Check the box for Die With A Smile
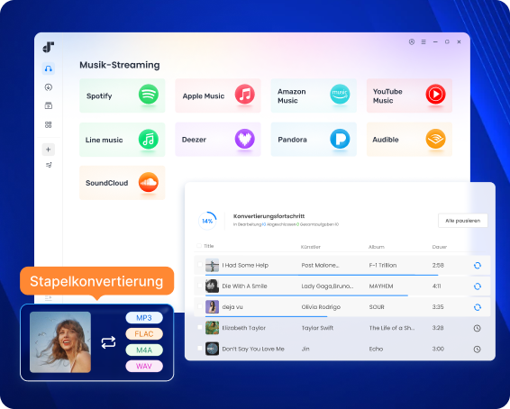 tap(200, 286)
